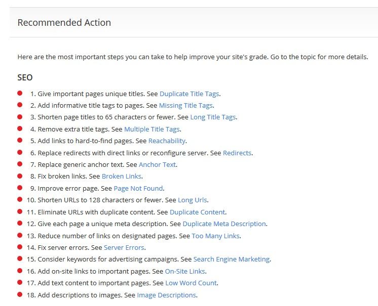Open the Image Descriptions link
Viewport: 378px width, 306px height.
click(166, 295)
